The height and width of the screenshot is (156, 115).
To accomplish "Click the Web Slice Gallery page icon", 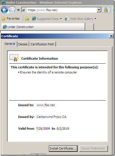I will 67,18.
